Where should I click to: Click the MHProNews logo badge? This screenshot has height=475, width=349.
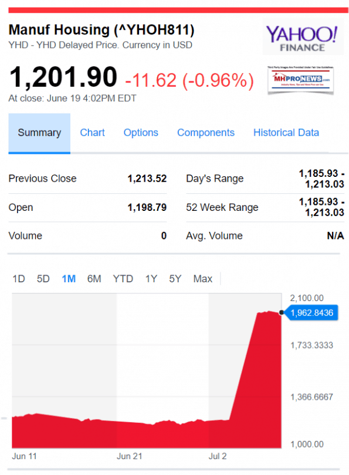coord(301,80)
